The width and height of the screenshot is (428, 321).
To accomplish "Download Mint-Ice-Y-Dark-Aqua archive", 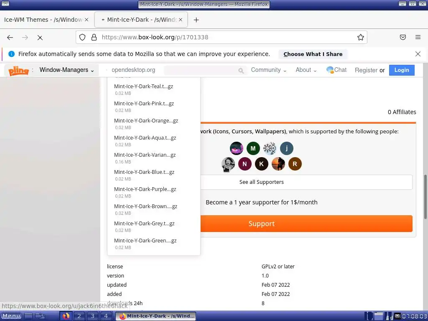I will point(145,138).
